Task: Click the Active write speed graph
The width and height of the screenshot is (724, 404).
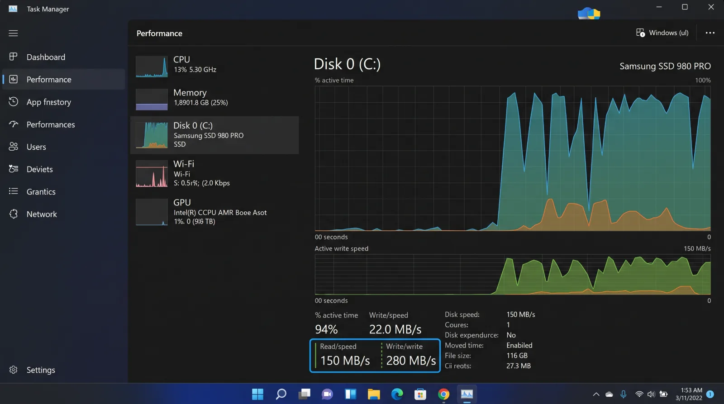Action: (x=513, y=274)
